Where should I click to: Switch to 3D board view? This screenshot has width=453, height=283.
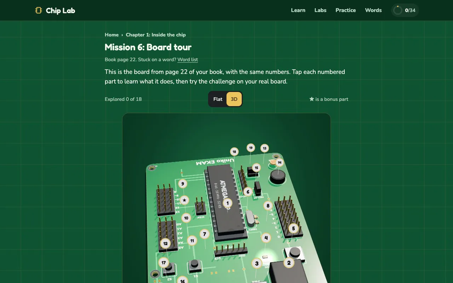(x=234, y=99)
